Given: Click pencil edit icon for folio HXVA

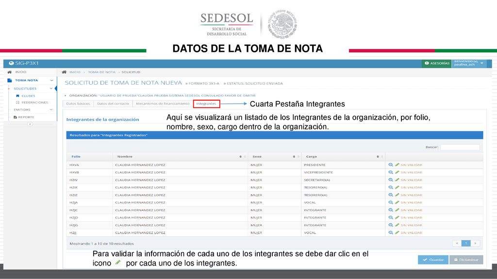Looking at the screenshot, I should (x=397, y=165).
